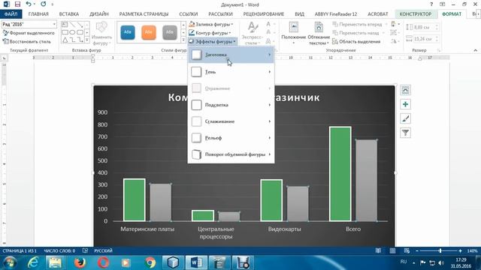Open Chart Styles brush button beside chart
The image size is (481, 270).
click(405, 118)
